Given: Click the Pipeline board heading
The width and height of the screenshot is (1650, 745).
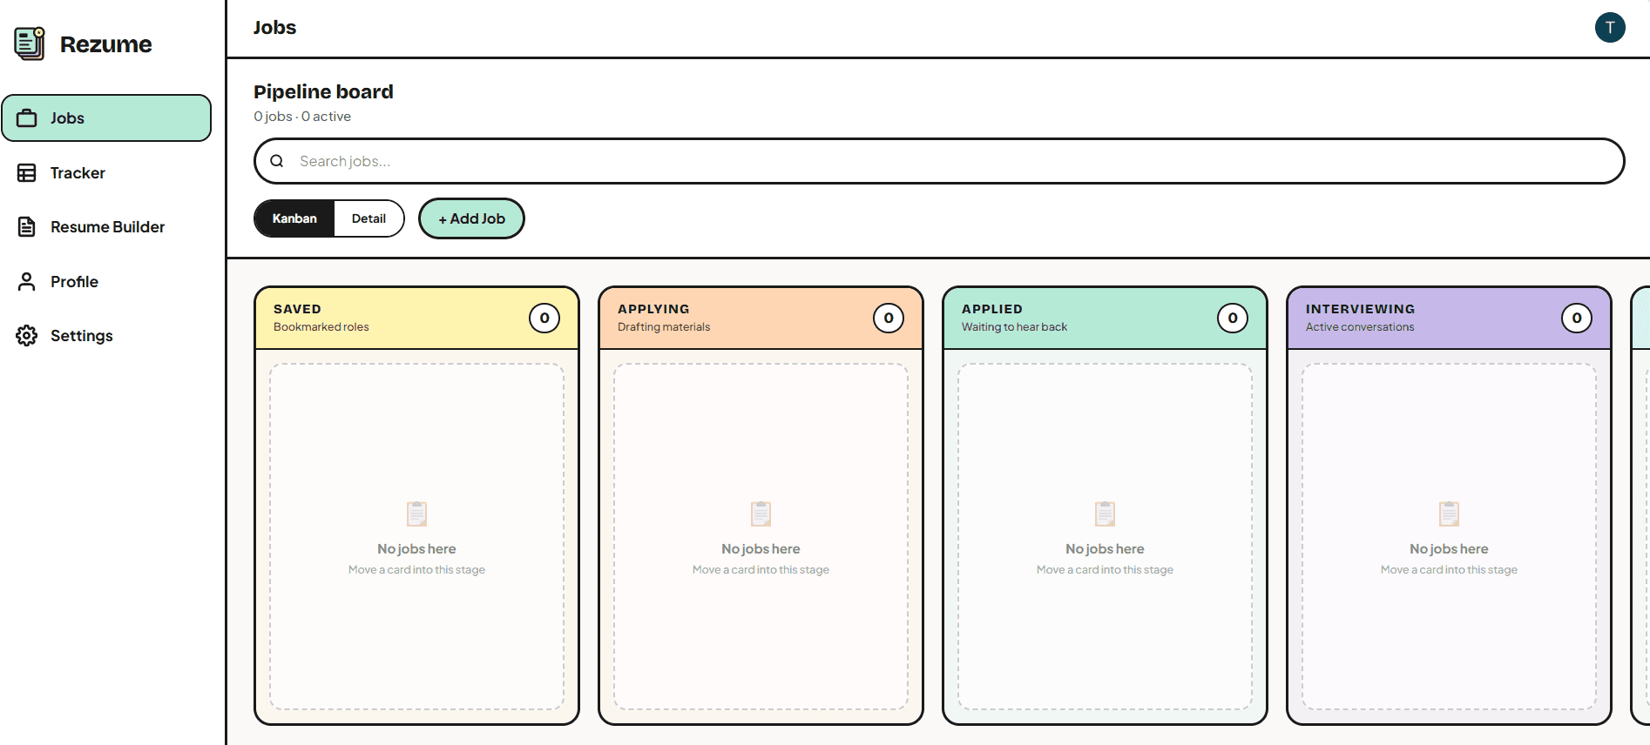Looking at the screenshot, I should point(323,91).
